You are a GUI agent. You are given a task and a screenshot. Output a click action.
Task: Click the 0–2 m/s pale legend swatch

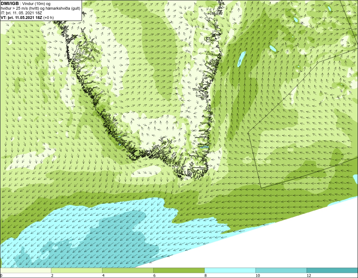point(25,270)
